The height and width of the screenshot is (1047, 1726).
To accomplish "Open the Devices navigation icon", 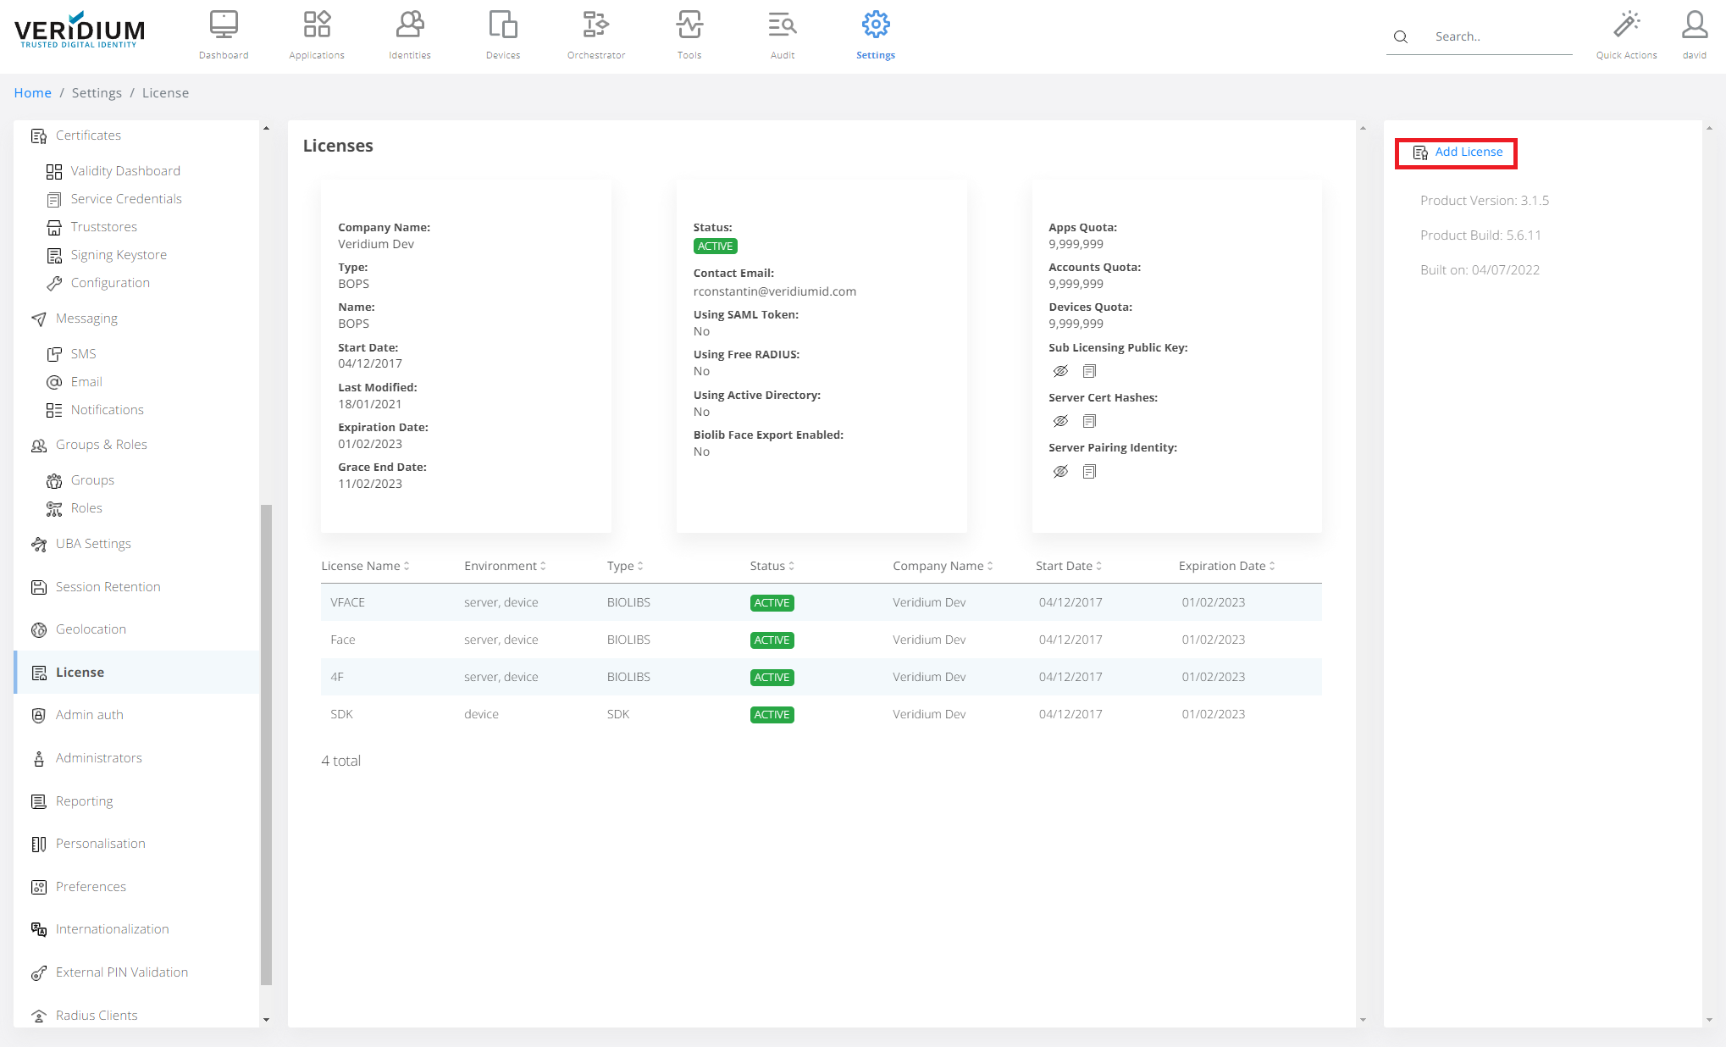I will 502,25.
